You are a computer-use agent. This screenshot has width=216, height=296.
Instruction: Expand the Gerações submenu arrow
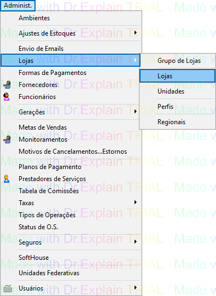click(135, 112)
